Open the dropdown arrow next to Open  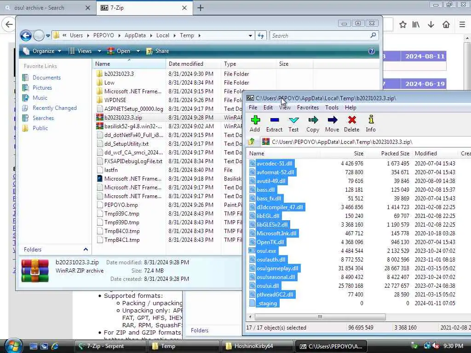coord(138,51)
